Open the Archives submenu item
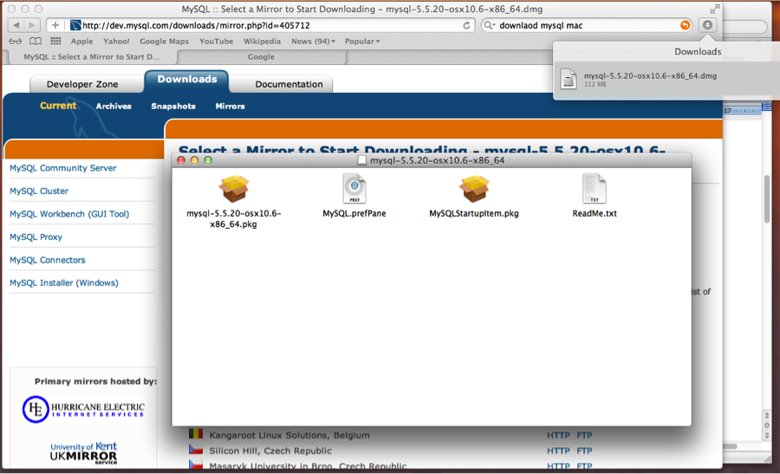 [114, 107]
